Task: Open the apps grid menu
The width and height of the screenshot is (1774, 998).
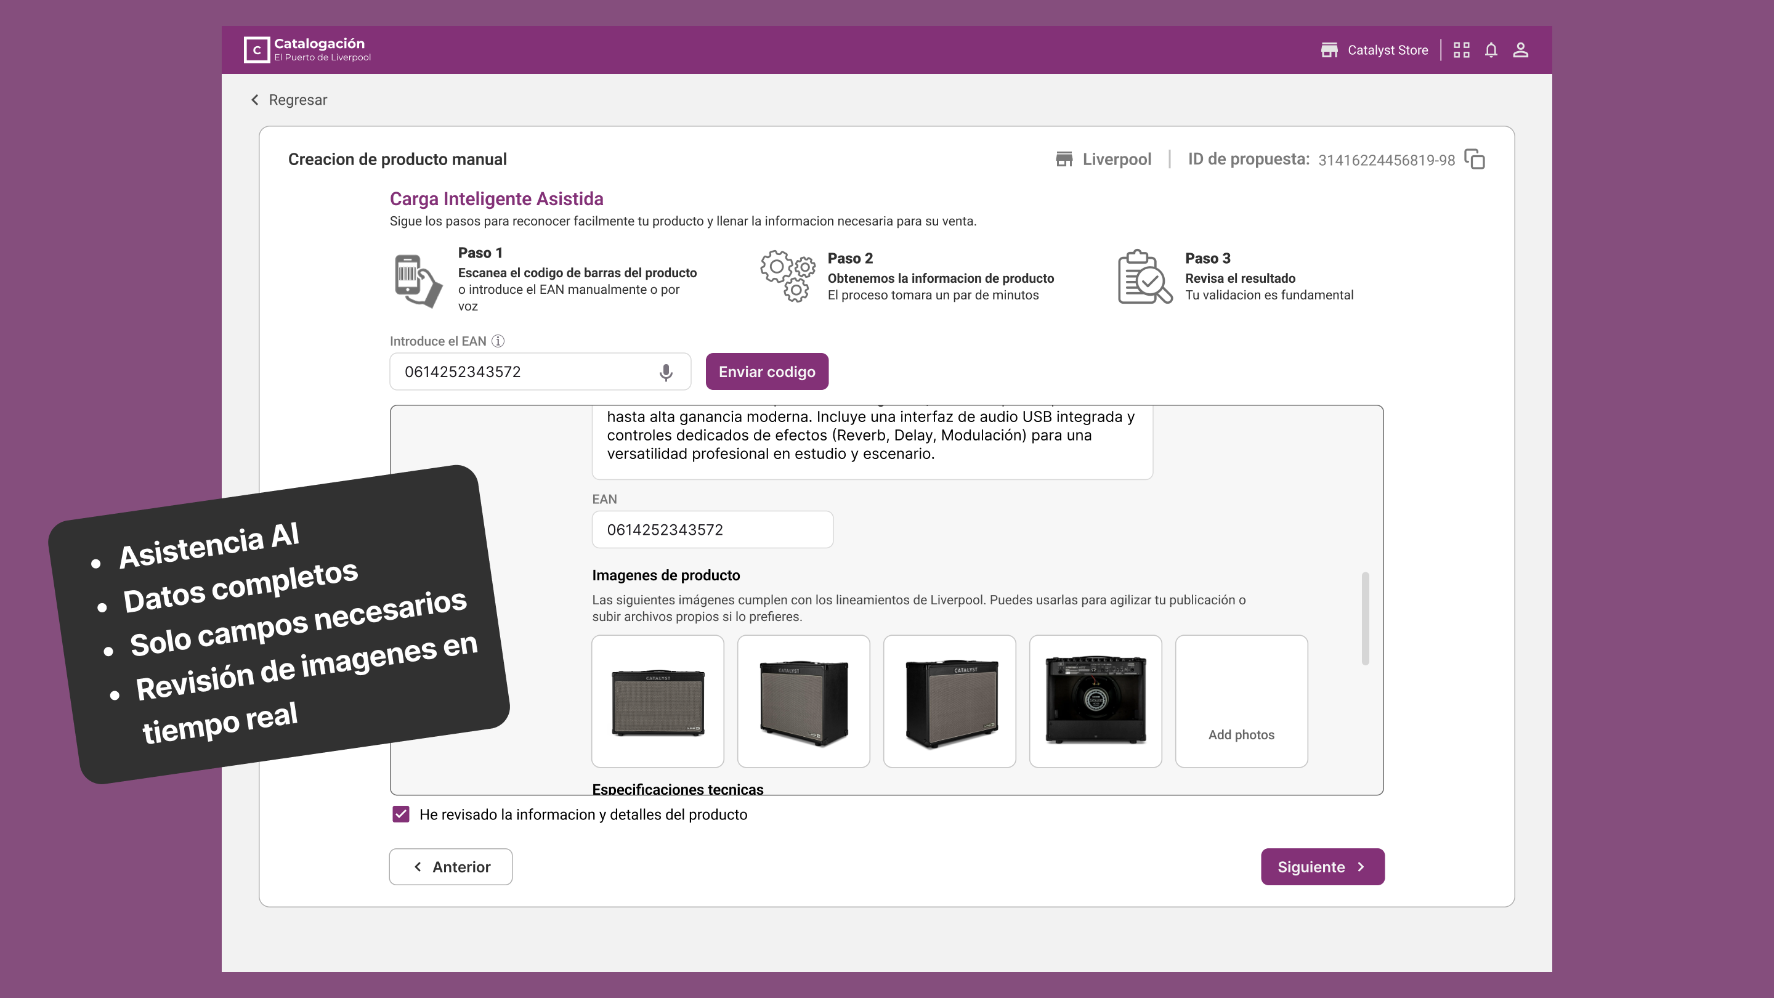Action: tap(1461, 51)
